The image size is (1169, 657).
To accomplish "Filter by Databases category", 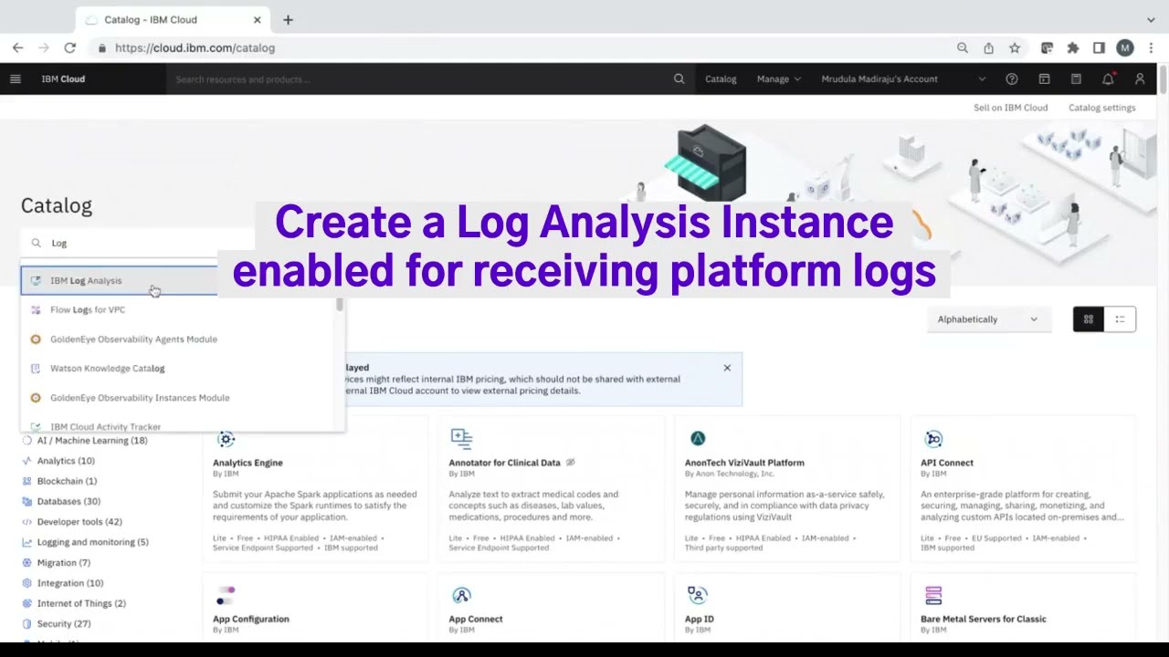I will pos(68,502).
